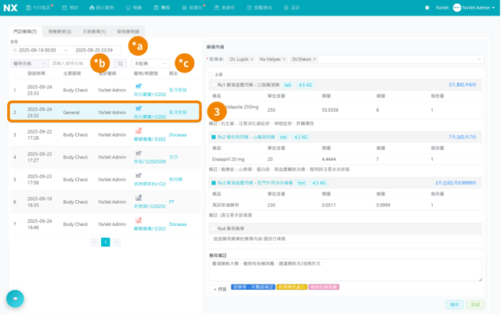Click dosage text 3天,Q3D,共0.9999份 on Rx3
Screen dimensions: 501x315
pos(456,183)
